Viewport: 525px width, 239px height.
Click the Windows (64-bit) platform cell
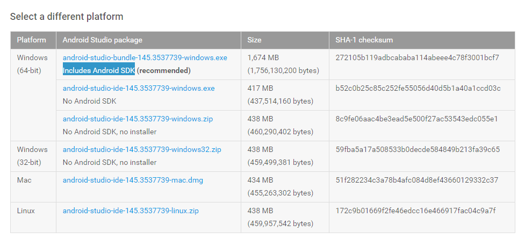tap(32, 64)
